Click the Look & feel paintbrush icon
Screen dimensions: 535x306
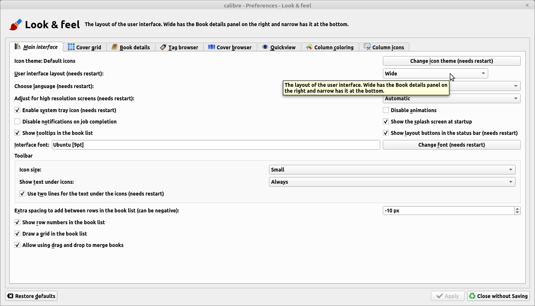pos(16,24)
